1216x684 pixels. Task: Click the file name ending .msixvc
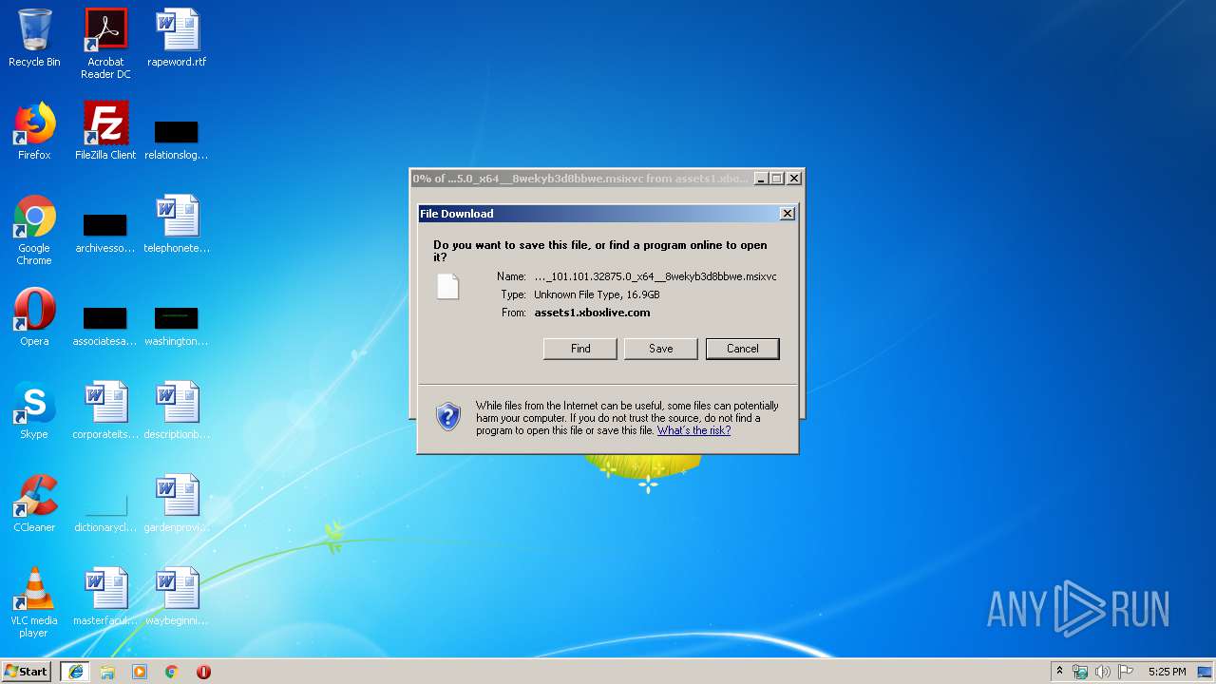click(x=655, y=276)
